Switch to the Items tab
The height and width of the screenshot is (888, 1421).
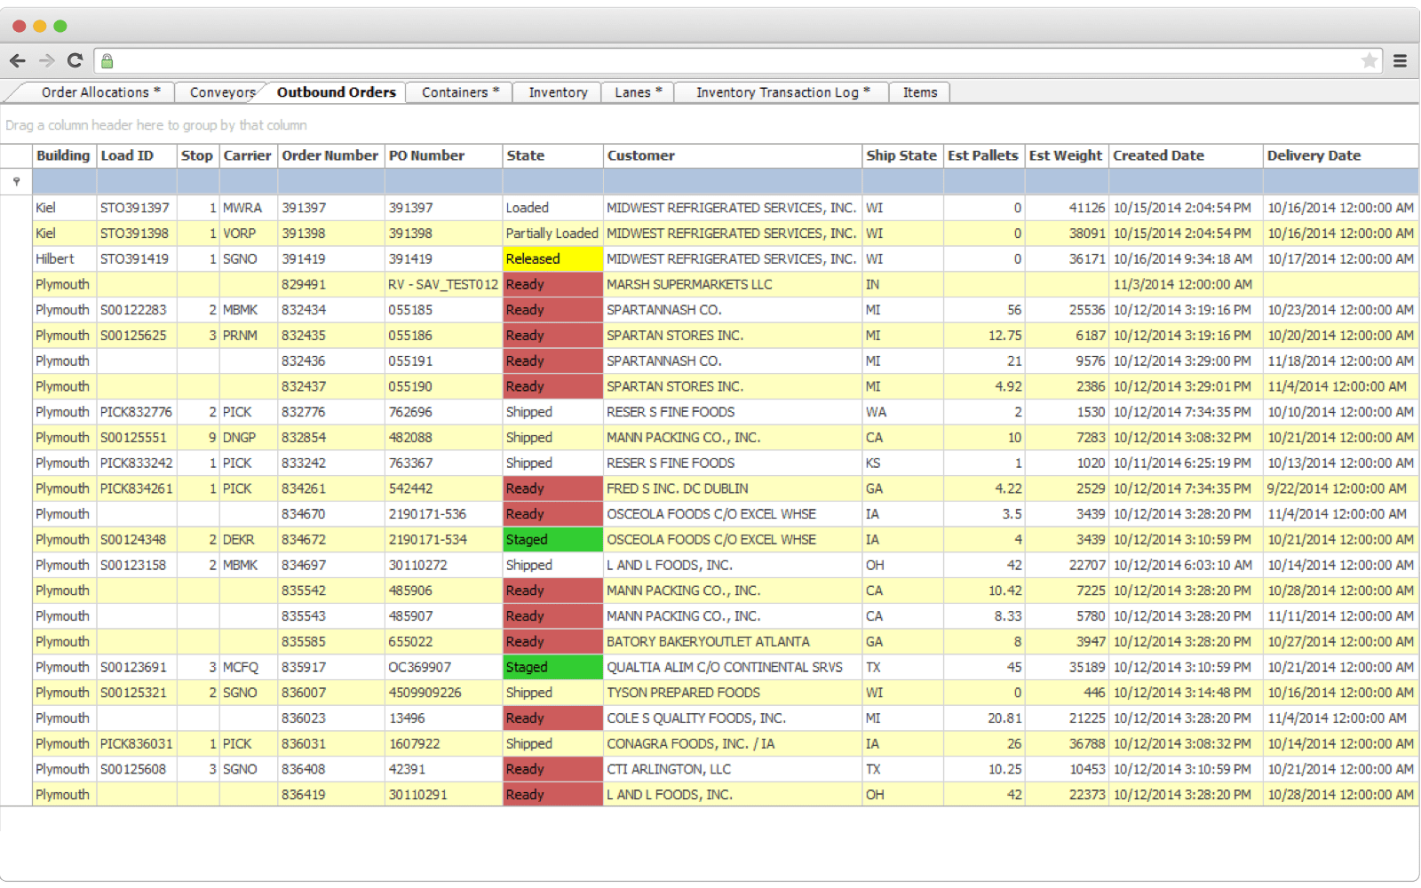(x=920, y=92)
